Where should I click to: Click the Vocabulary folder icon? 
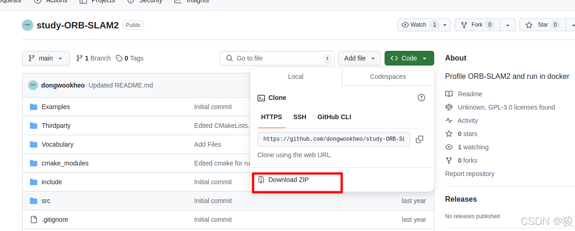tap(34, 144)
